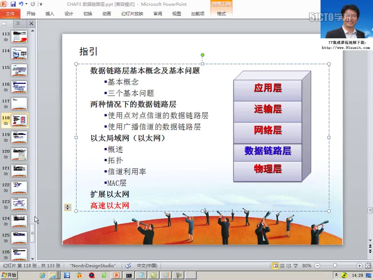Select slide 117 thumbnail
The height and width of the screenshot is (280, 373).
point(19,104)
